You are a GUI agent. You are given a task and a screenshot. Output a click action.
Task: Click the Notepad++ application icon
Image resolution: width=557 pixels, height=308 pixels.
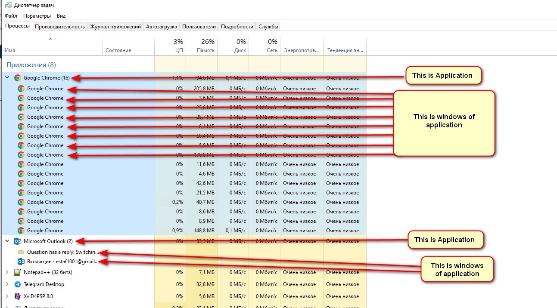coord(18,272)
